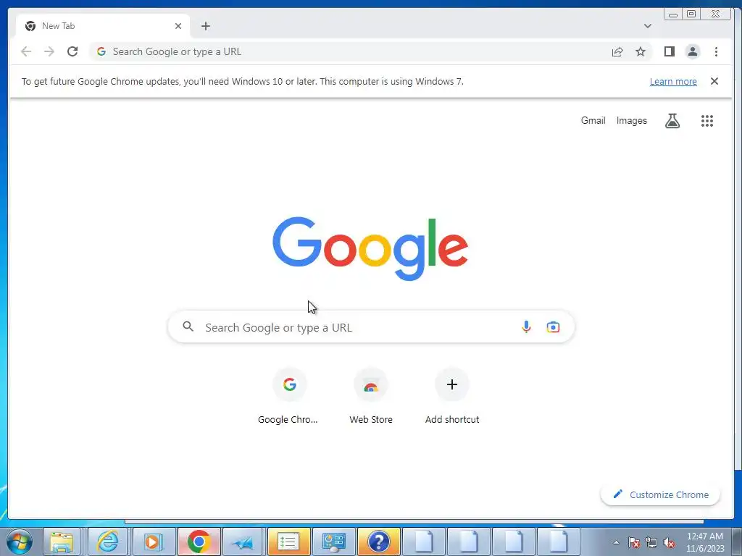This screenshot has height=556, width=742.
Task: Bookmark this tab with the star icon
Action: pos(641,51)
